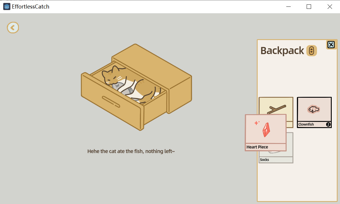Click the Heart Piece name label
The height and width of the screenshot is (204, 340).
pyautogui.click(x=257, y=147)
